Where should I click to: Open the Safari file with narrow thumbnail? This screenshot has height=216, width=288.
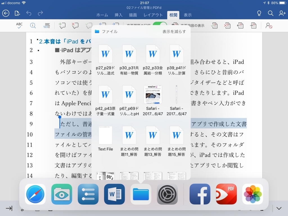[177, 100]
